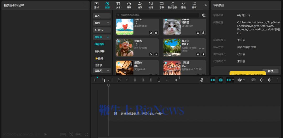The image size is (283, 138).
Task: Click the help icon next to 浮点链路
Action: pos(225,40)
